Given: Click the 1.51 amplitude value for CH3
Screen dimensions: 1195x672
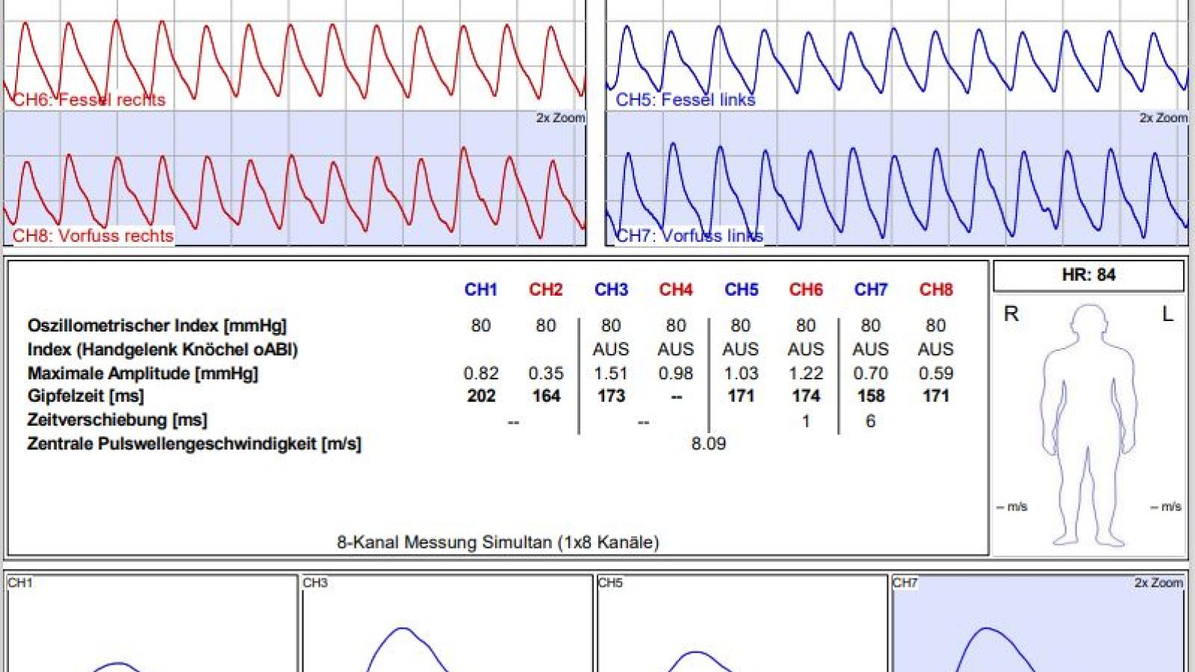Looking at the screenshot, I should pyautogui.click(x=611, y=373).
